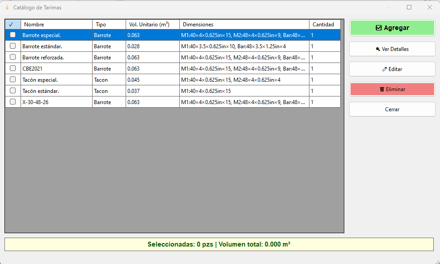Click the 0.045 volume cell

click(x=152, y=80)
